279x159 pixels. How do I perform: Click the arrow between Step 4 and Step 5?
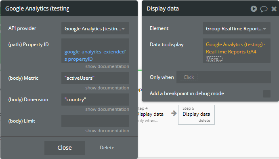[x=174, y=113]
